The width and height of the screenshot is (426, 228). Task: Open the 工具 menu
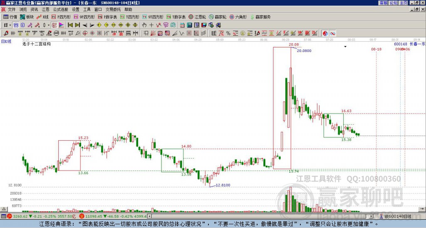[87, 9]
